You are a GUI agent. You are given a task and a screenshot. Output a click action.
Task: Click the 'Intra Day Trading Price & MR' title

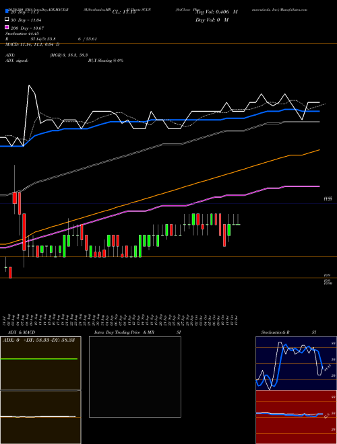[124, 332]
